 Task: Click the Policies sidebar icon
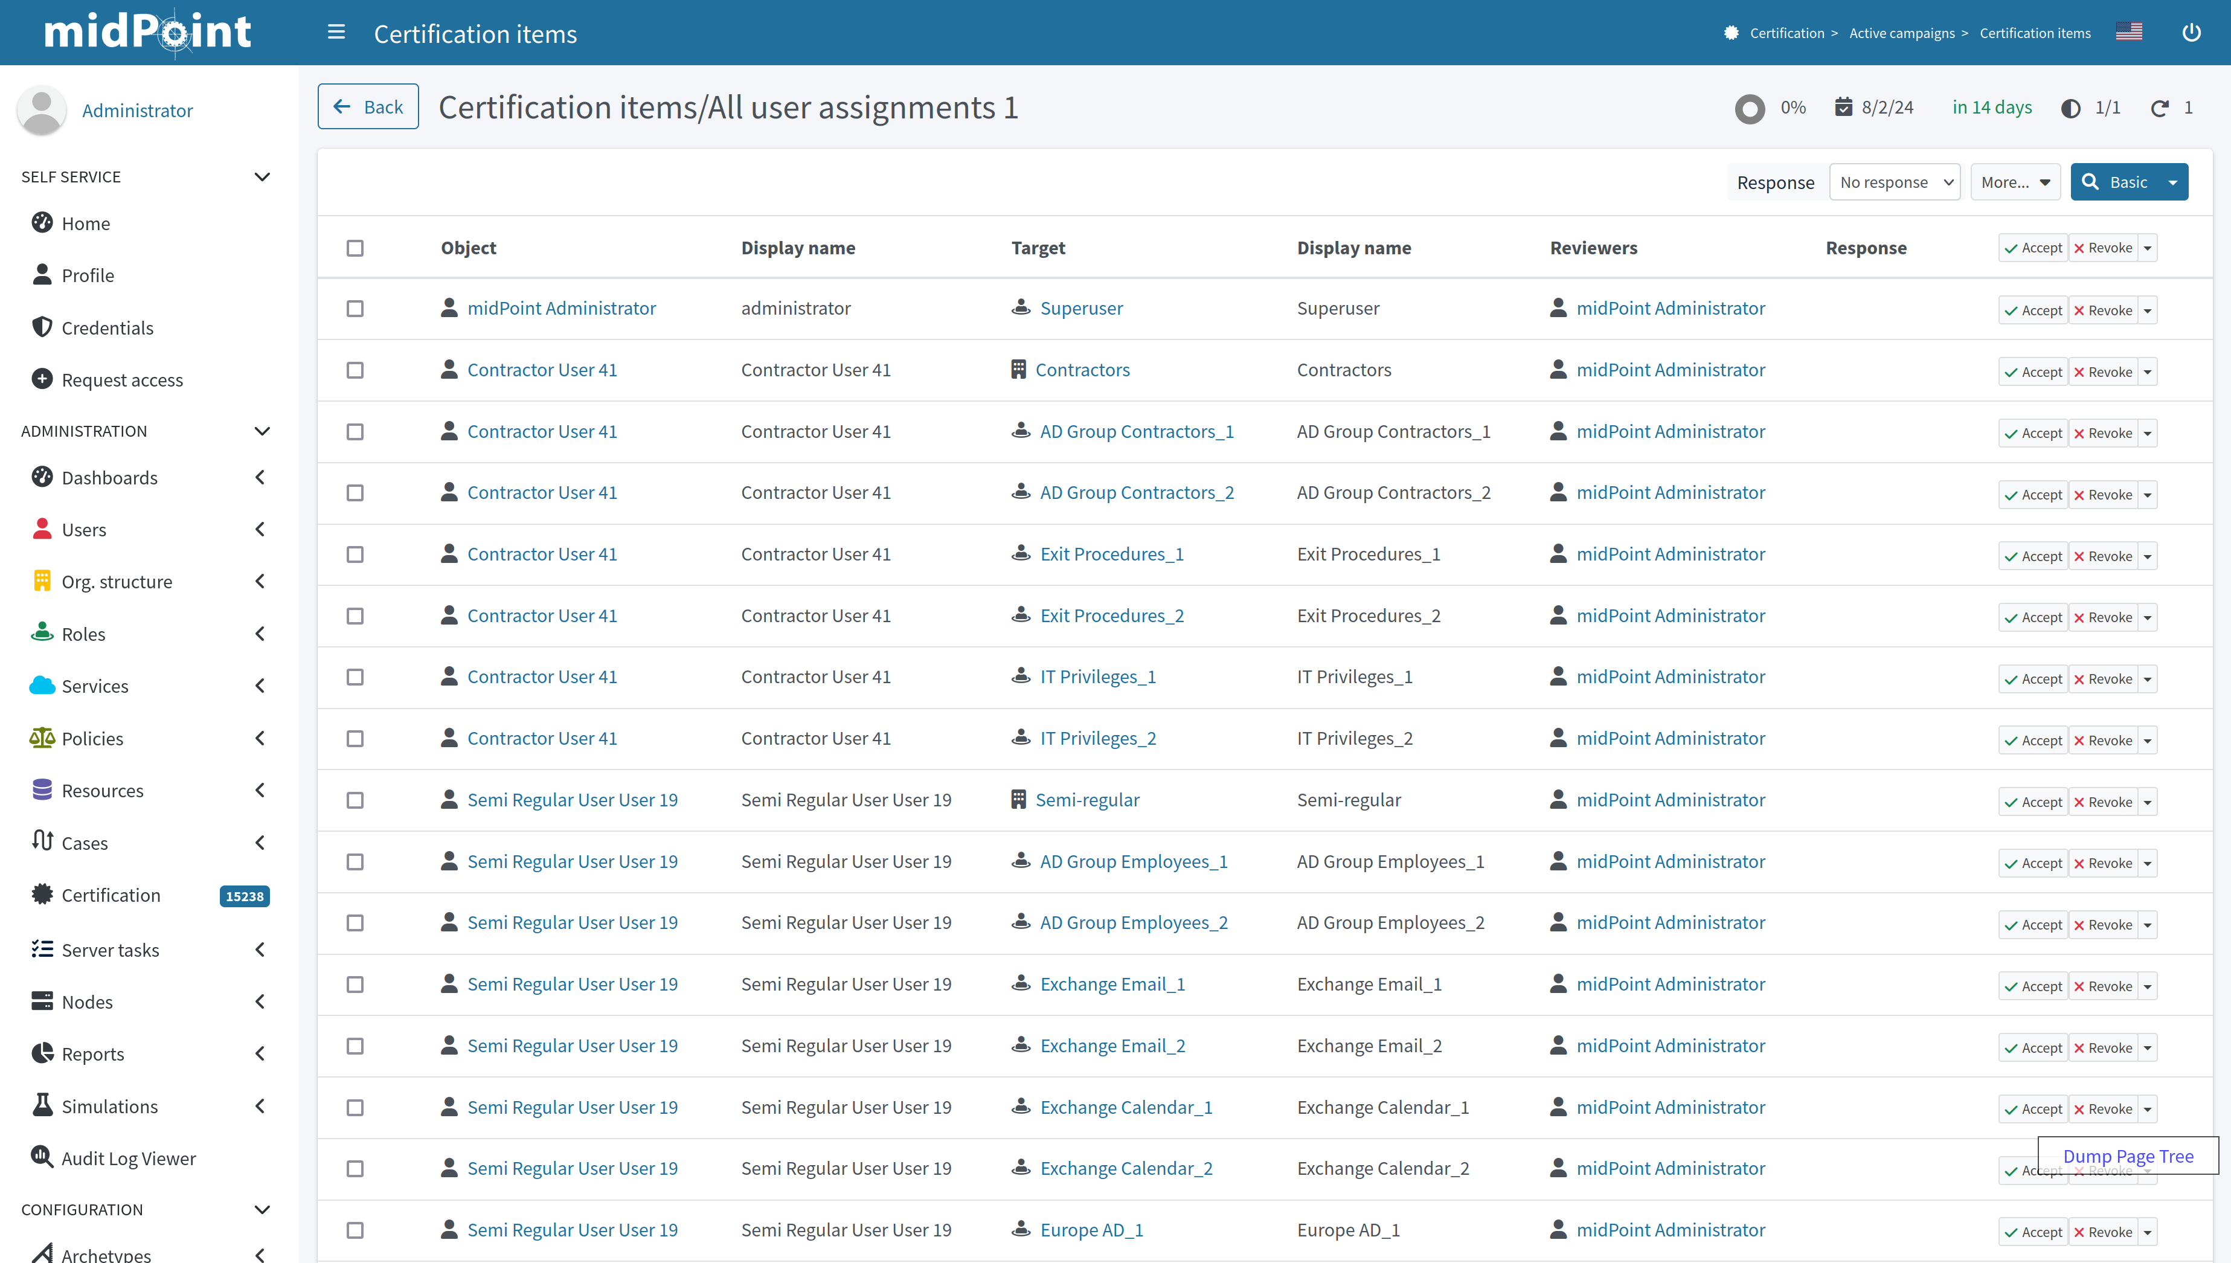click(x=42, y=738)
